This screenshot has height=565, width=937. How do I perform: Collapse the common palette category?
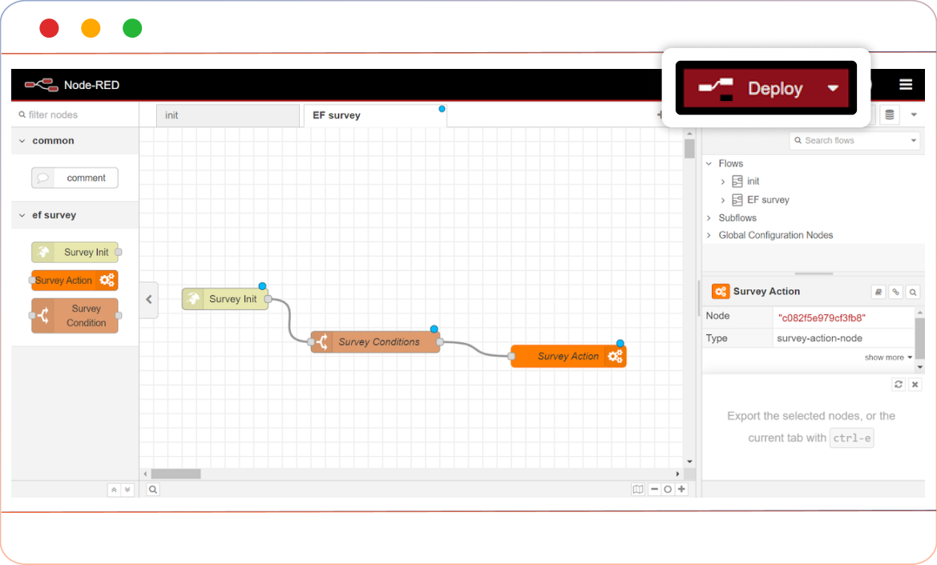click(22, 141)
